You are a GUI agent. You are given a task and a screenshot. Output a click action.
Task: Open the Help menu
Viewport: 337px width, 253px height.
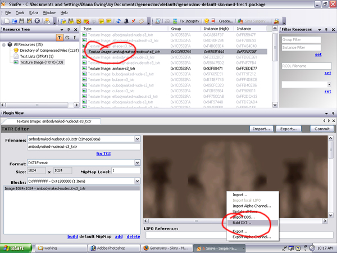tap(64, 13)
